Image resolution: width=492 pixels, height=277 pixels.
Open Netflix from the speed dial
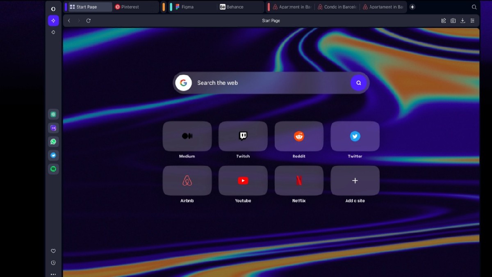pos(299,181)
